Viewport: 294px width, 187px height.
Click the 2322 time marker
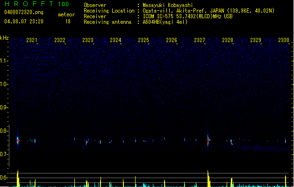(60, 40)
